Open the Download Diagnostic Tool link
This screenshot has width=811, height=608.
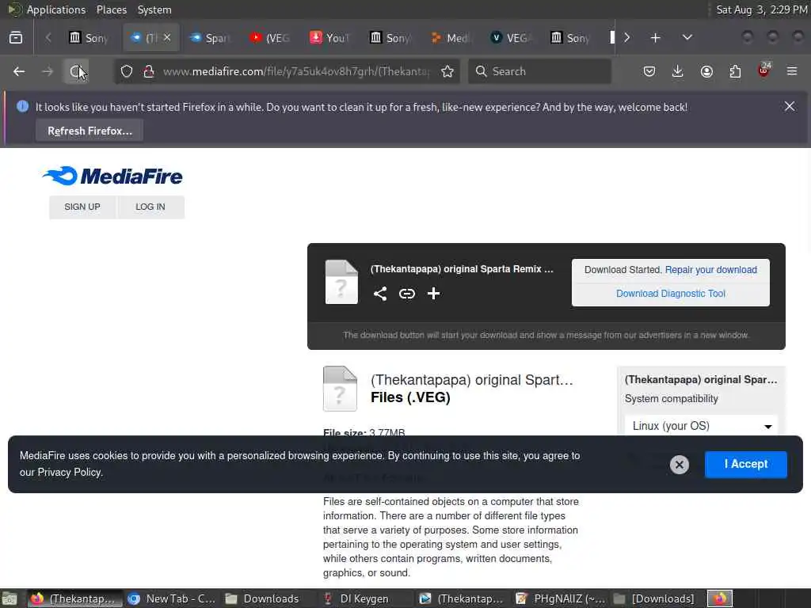pos(670,294)
